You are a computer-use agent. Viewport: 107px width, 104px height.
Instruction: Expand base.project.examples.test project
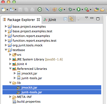click(x=6, y=31)
